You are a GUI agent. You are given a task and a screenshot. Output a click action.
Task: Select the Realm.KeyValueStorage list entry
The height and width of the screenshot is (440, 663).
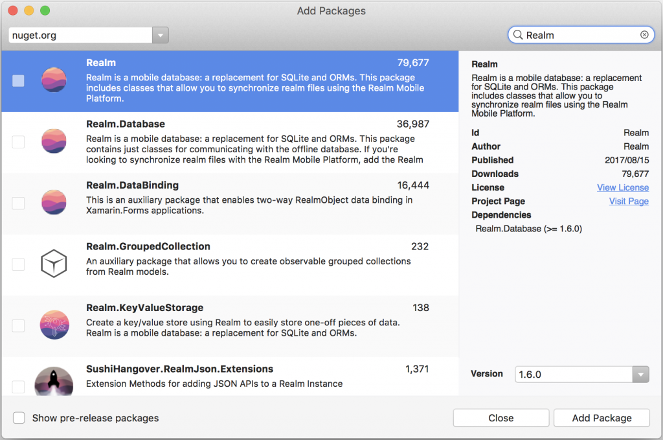point(230,326)
